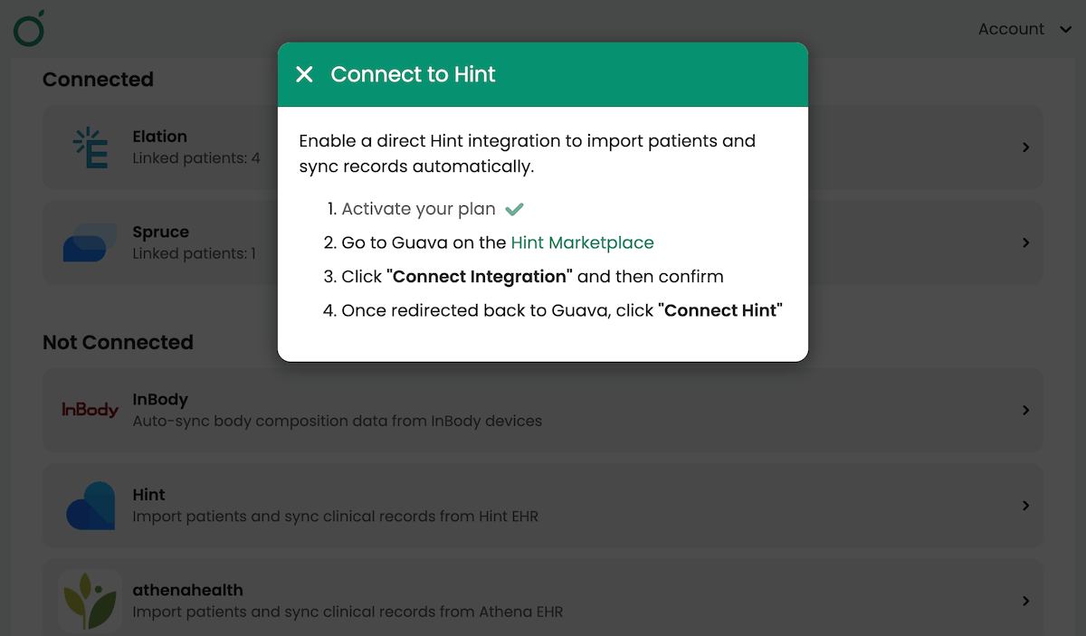Click the Athena EHR import description

click(x=348, y=612)
